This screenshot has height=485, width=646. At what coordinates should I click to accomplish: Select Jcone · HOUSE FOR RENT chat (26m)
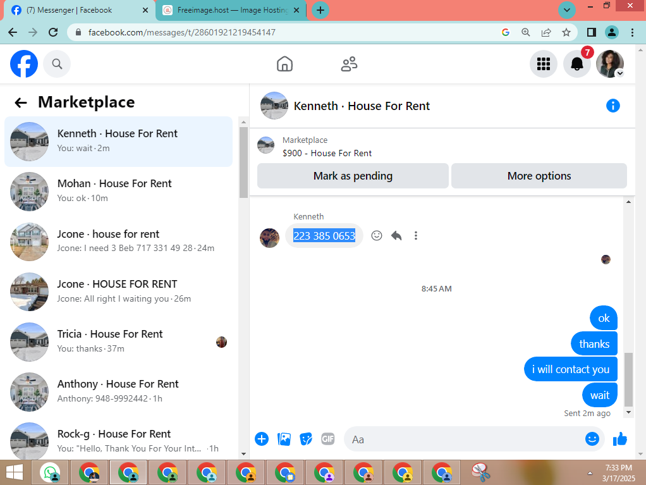pos(118,292)
